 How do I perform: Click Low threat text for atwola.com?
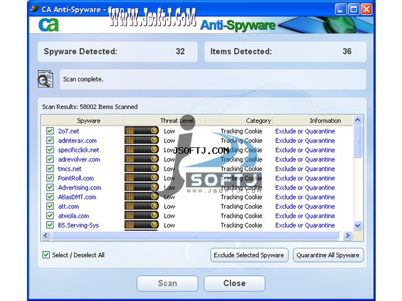coord(170,216)
